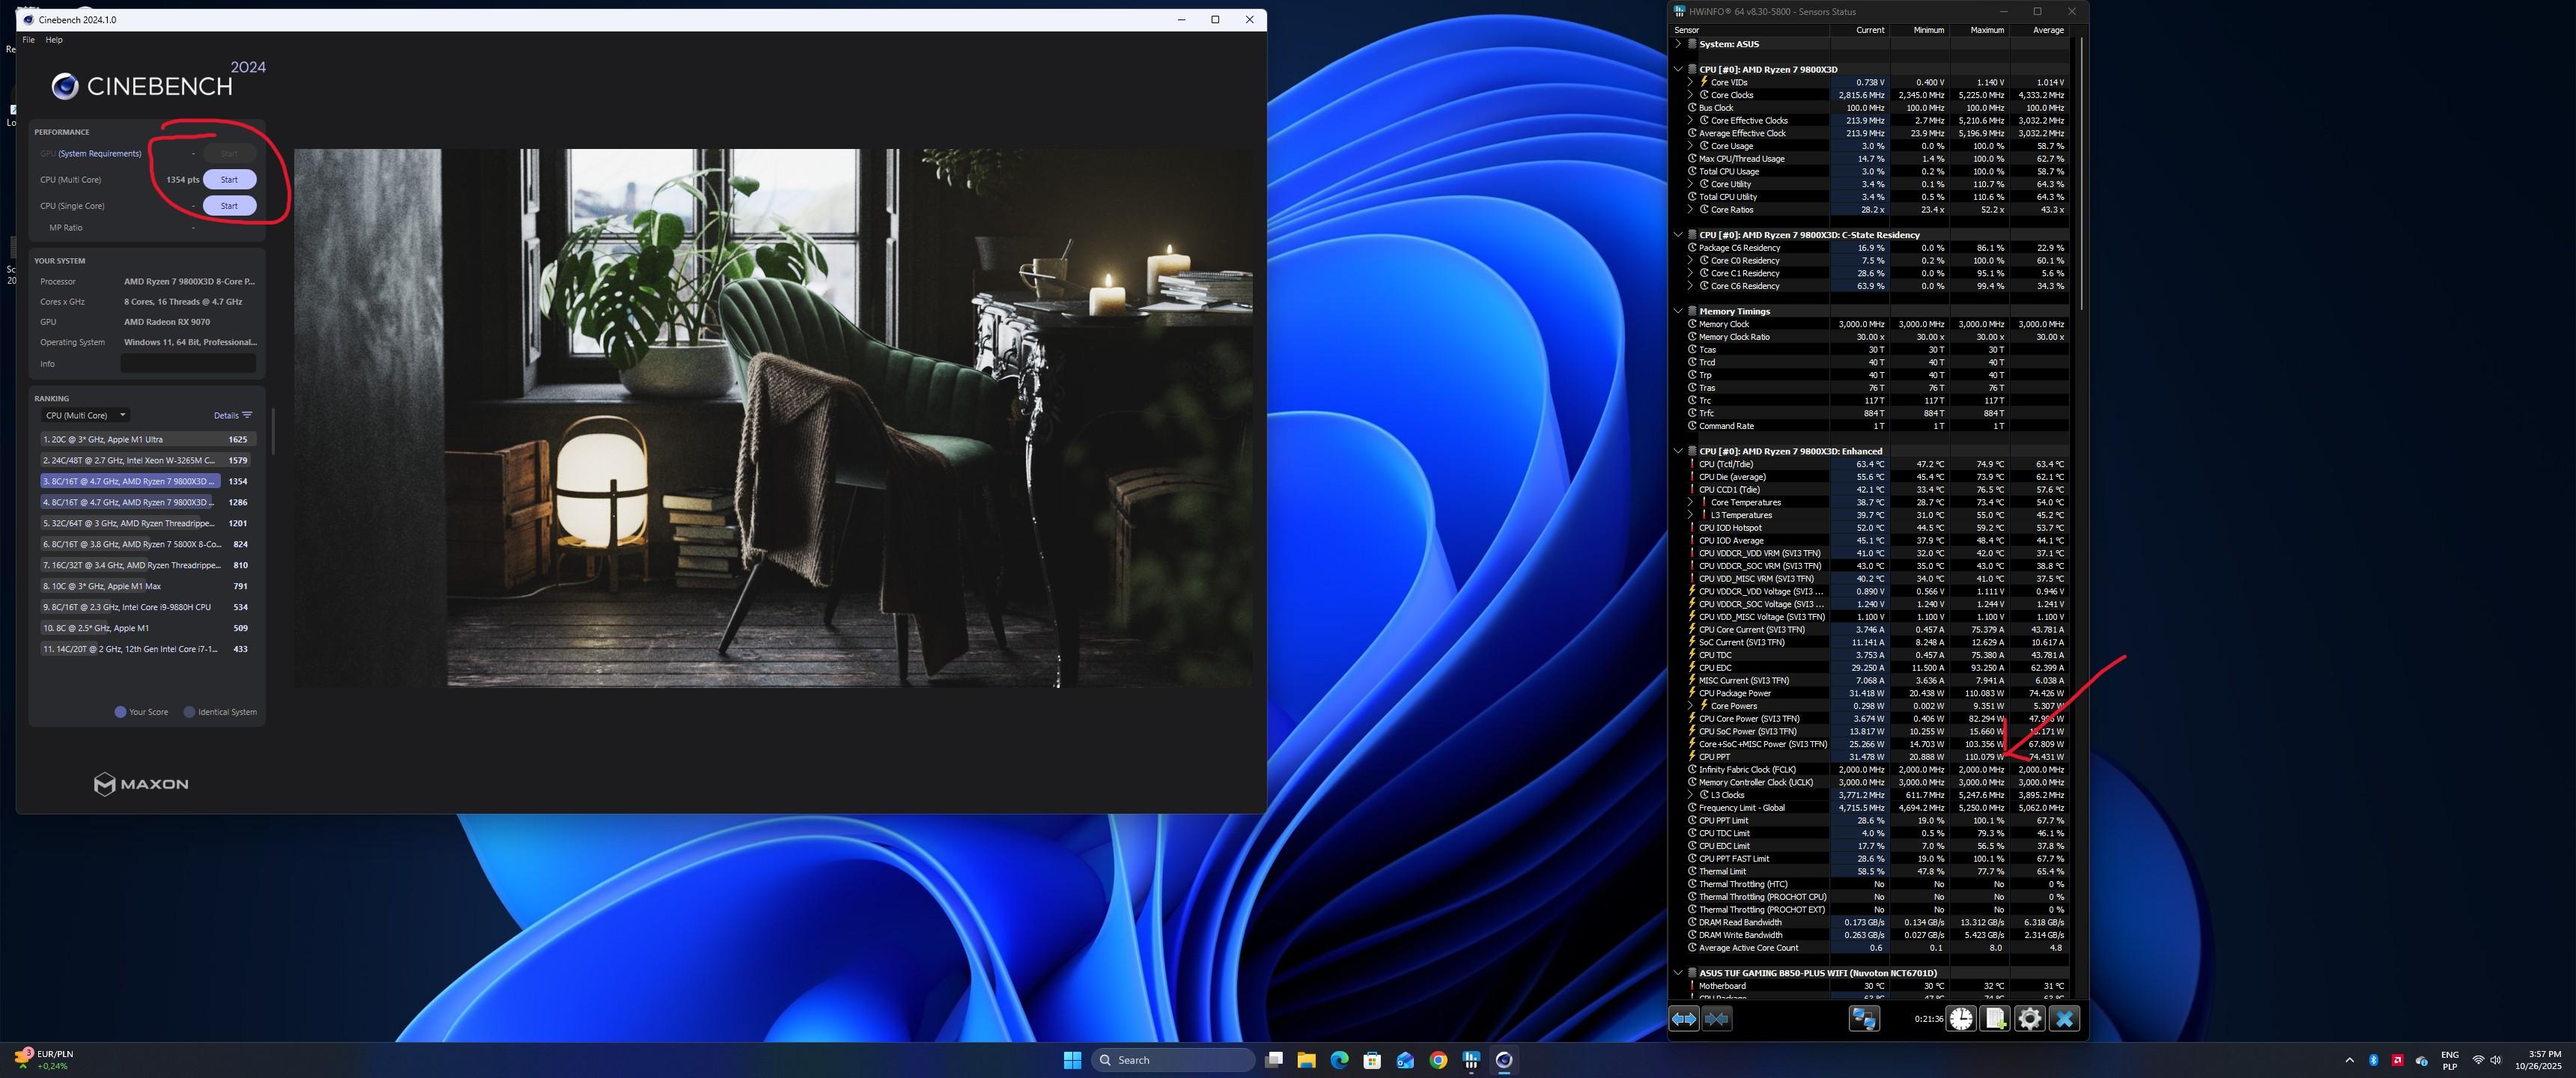Open the GPU System Requirements link
Screen dimensions: 2576x1078
tap(99, 154)
